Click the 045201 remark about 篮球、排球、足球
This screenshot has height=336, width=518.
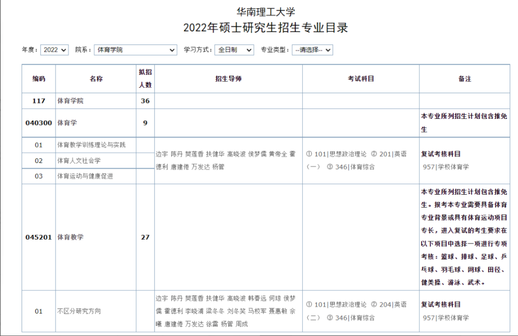pos(464,237)
